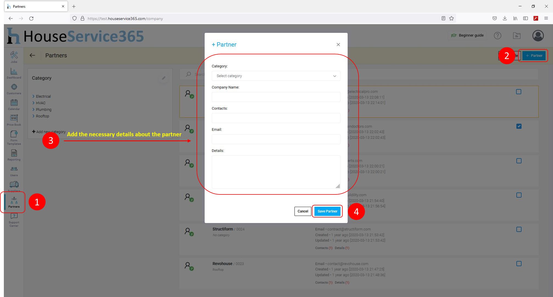
Task: Open Price Book sidebar icon
Action: pyautogui.click(x=14, y=120)
